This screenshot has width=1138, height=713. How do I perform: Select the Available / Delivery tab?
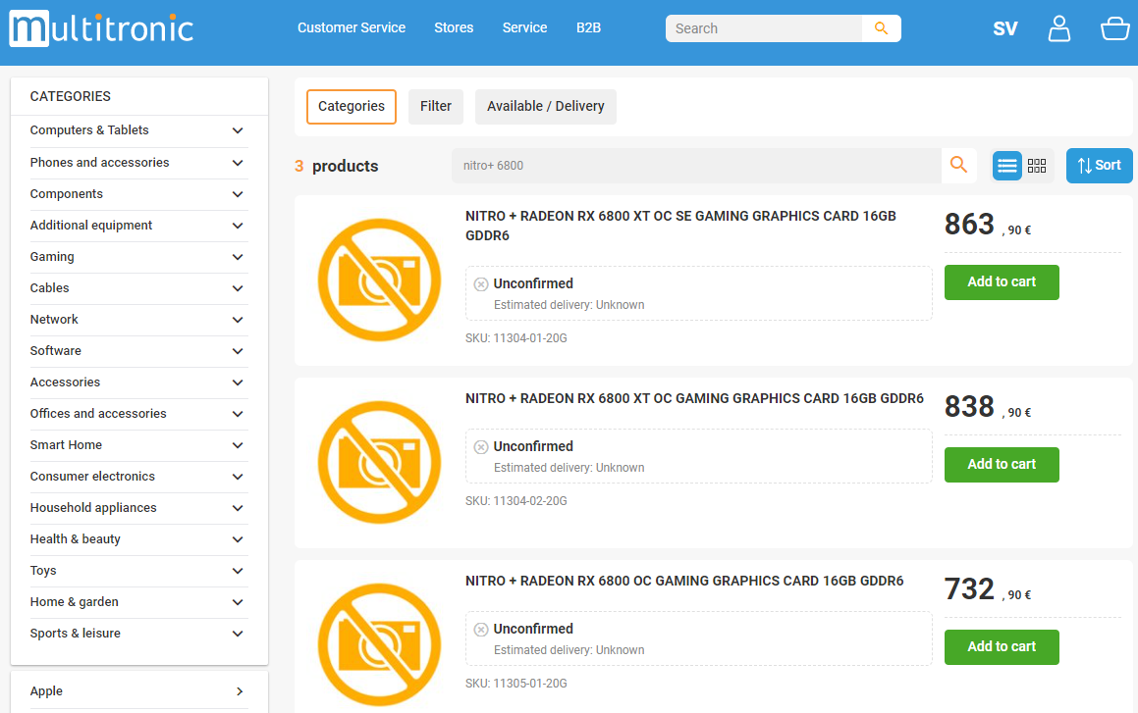click(546, 107)
